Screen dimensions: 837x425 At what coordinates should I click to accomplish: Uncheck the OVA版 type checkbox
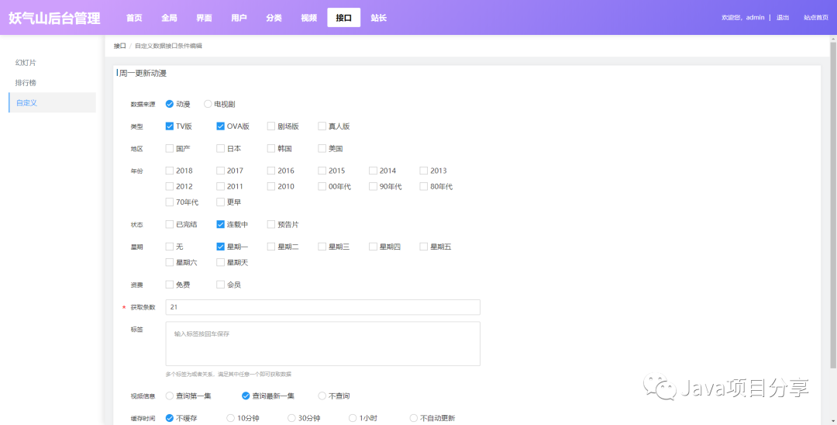point(220,126)
